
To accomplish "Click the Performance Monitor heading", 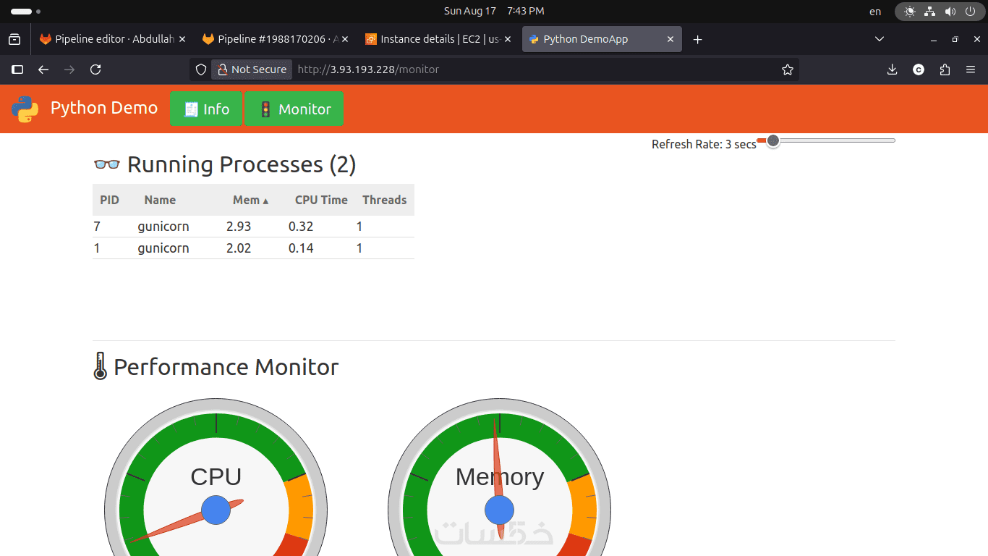I will [216, 367].
